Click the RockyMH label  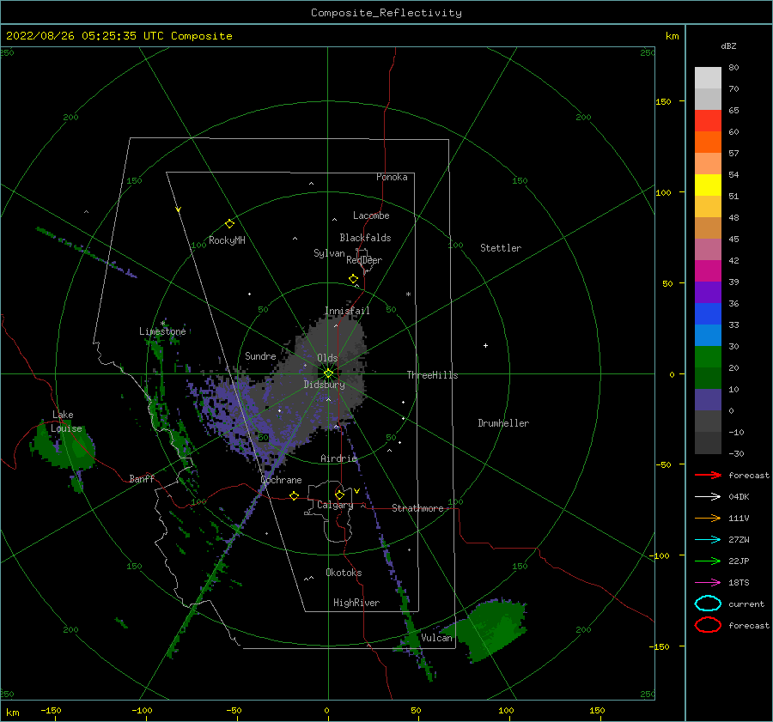[x=228, y=240]
